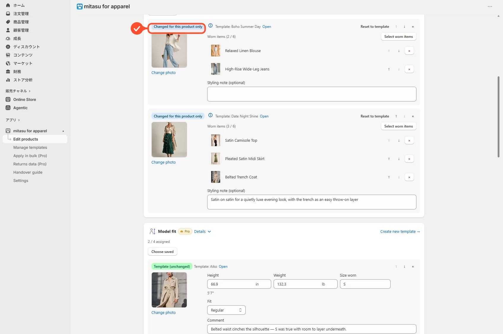
Task: Select Edit products in app menu
Action: click(35, 139)
